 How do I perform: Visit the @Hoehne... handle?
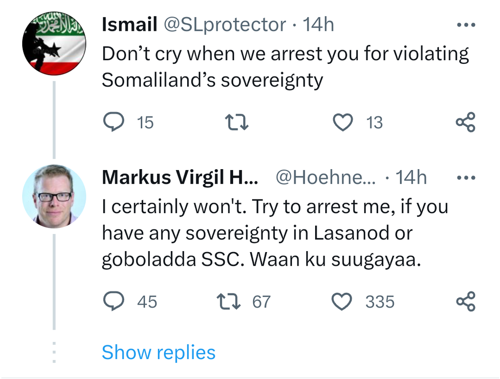point(325,178)
